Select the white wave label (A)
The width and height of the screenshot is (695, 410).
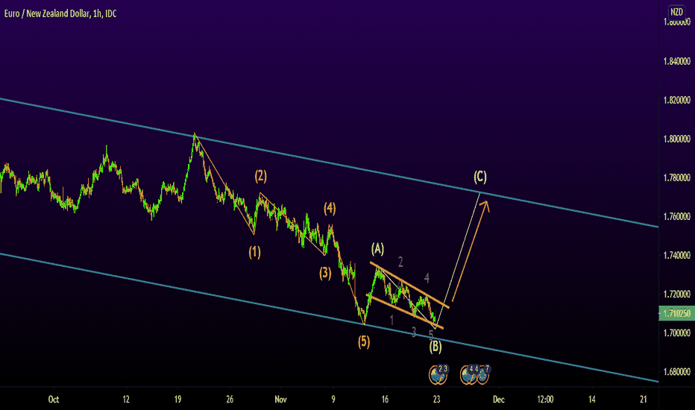(x=377, y=249)
